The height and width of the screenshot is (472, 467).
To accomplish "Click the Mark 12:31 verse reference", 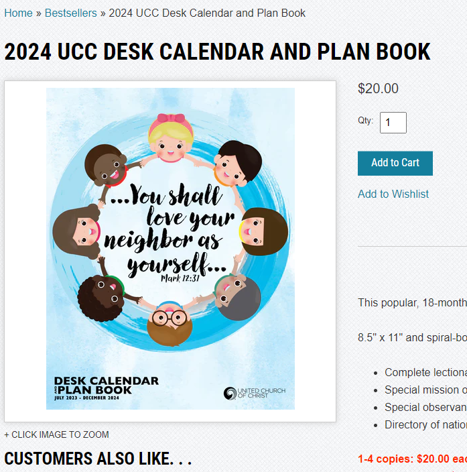I will (180, 278).
